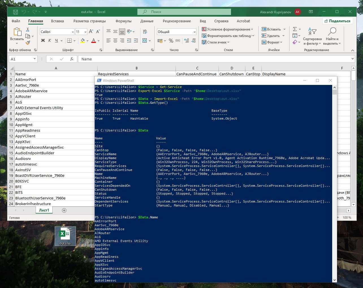Toggle bottom align button
The height and width of the screenshot is (288, 363).
[x=122, y=32]
